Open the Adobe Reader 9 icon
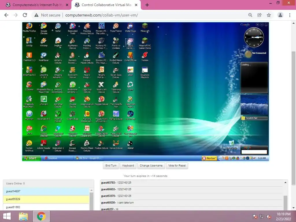 click(x=44, y=146)
